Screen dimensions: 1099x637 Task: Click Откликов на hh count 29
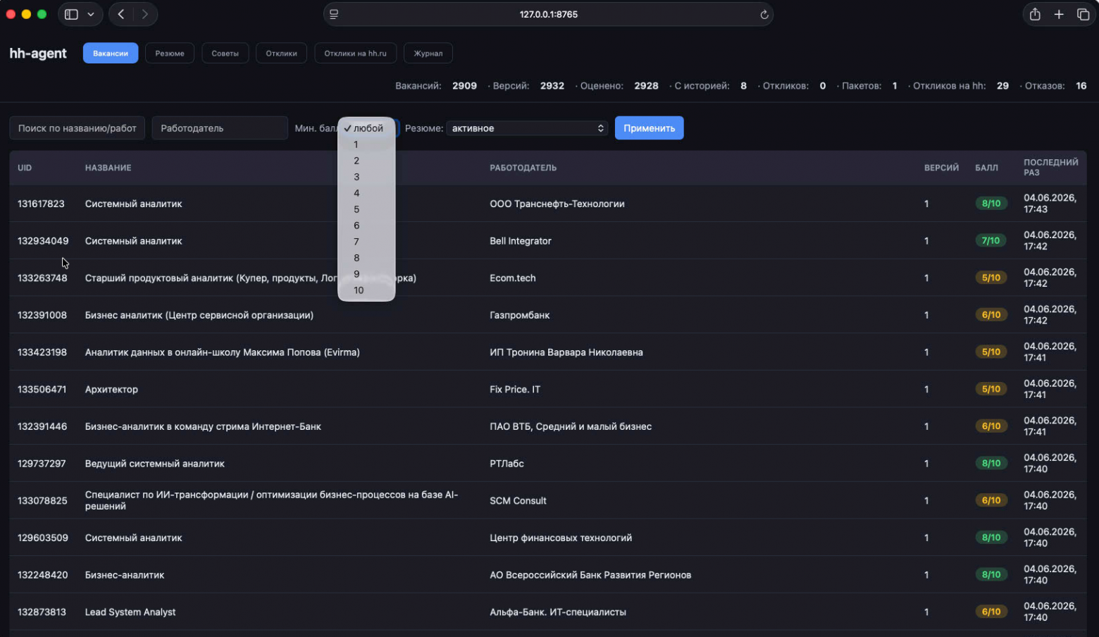click(x=1002, y=86)
